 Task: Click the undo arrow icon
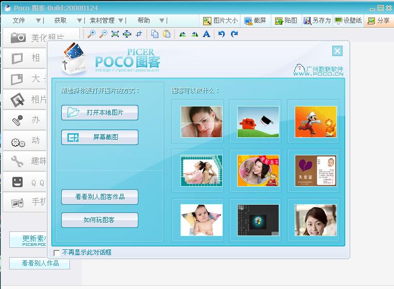pos(221,34)
